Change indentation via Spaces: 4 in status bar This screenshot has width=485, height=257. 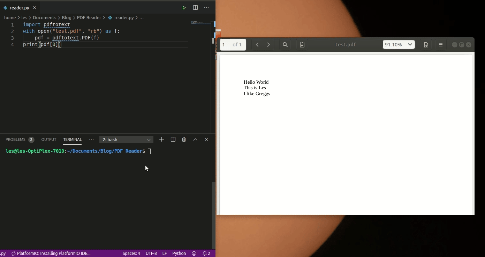click(x=131, y=253)
